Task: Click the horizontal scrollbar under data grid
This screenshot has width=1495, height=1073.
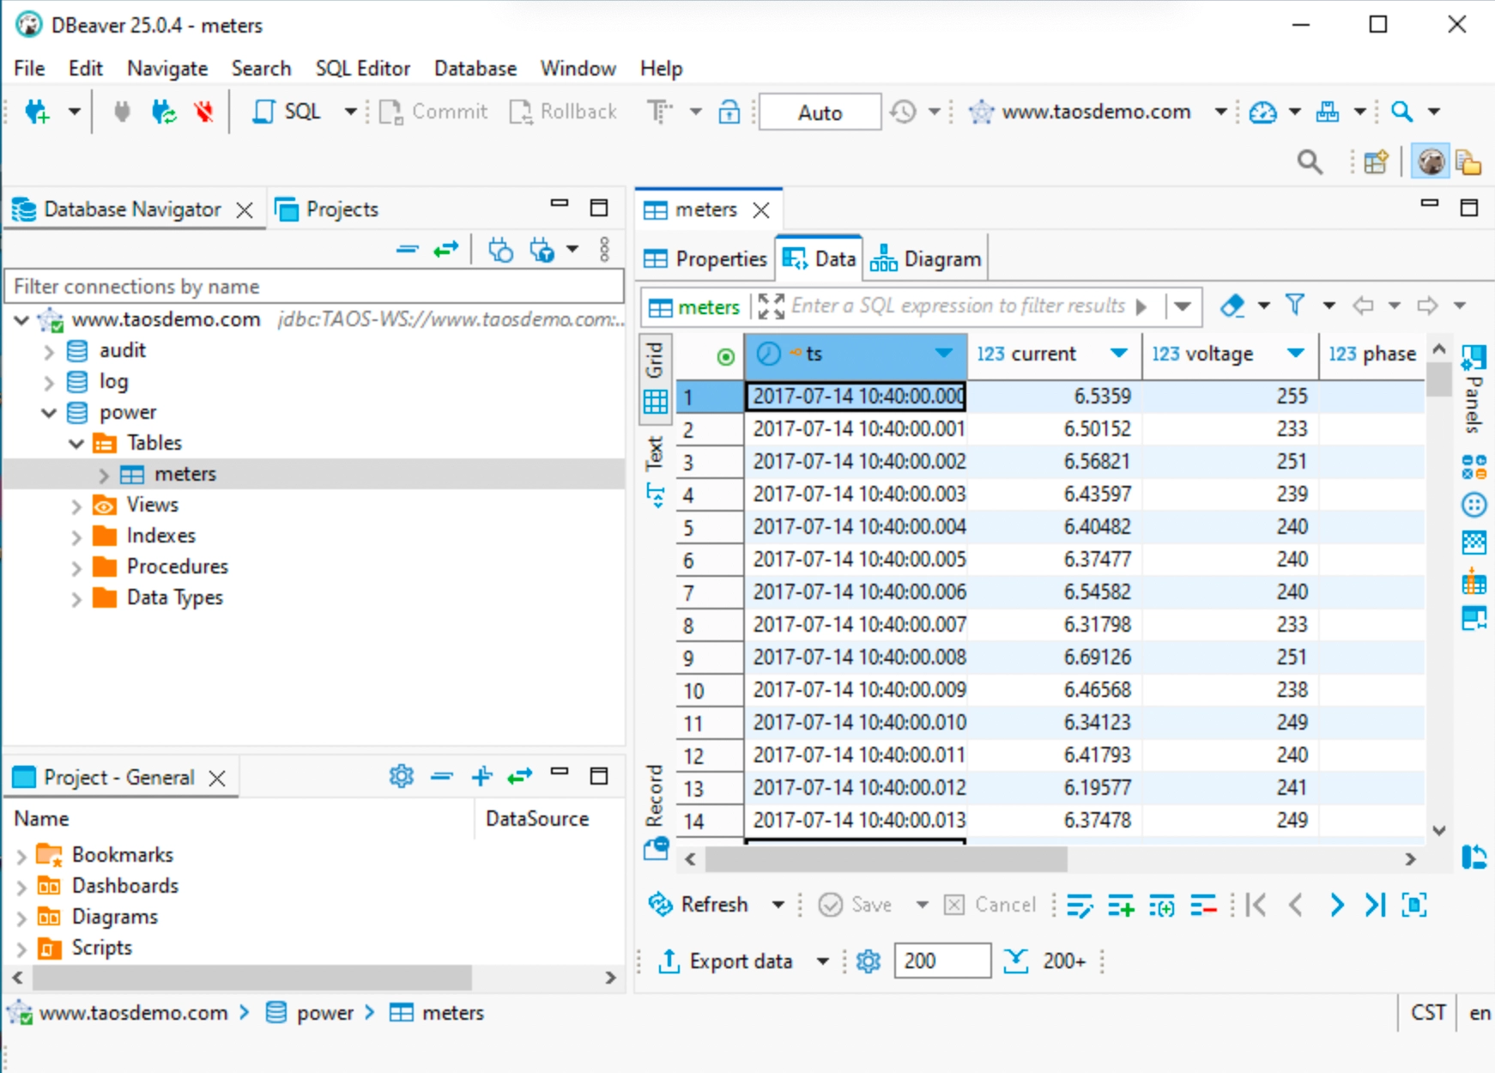Action: [886, 858]
